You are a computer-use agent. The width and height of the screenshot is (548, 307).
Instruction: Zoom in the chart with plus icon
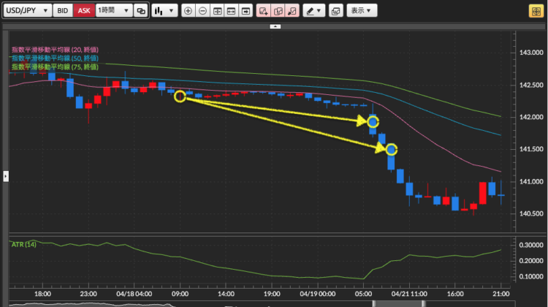pos(188,11)
